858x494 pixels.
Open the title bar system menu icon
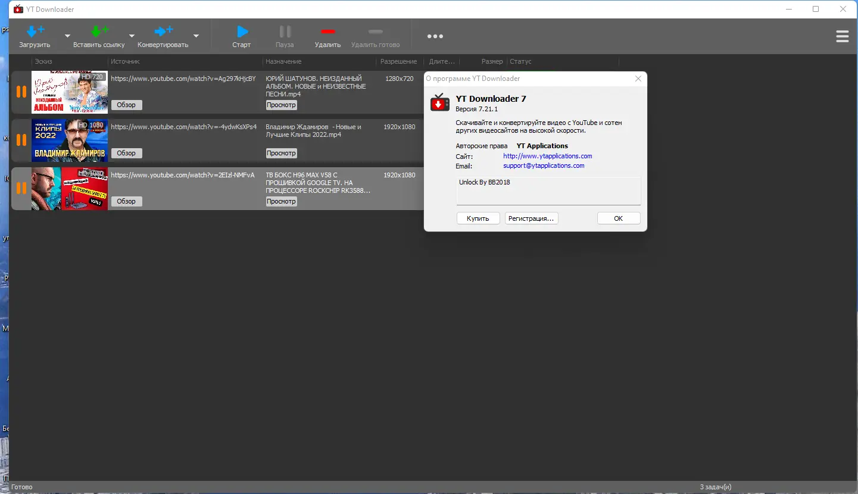click(18, 9)
